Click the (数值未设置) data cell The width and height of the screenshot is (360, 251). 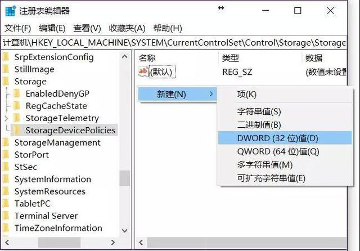click(326, 72)
